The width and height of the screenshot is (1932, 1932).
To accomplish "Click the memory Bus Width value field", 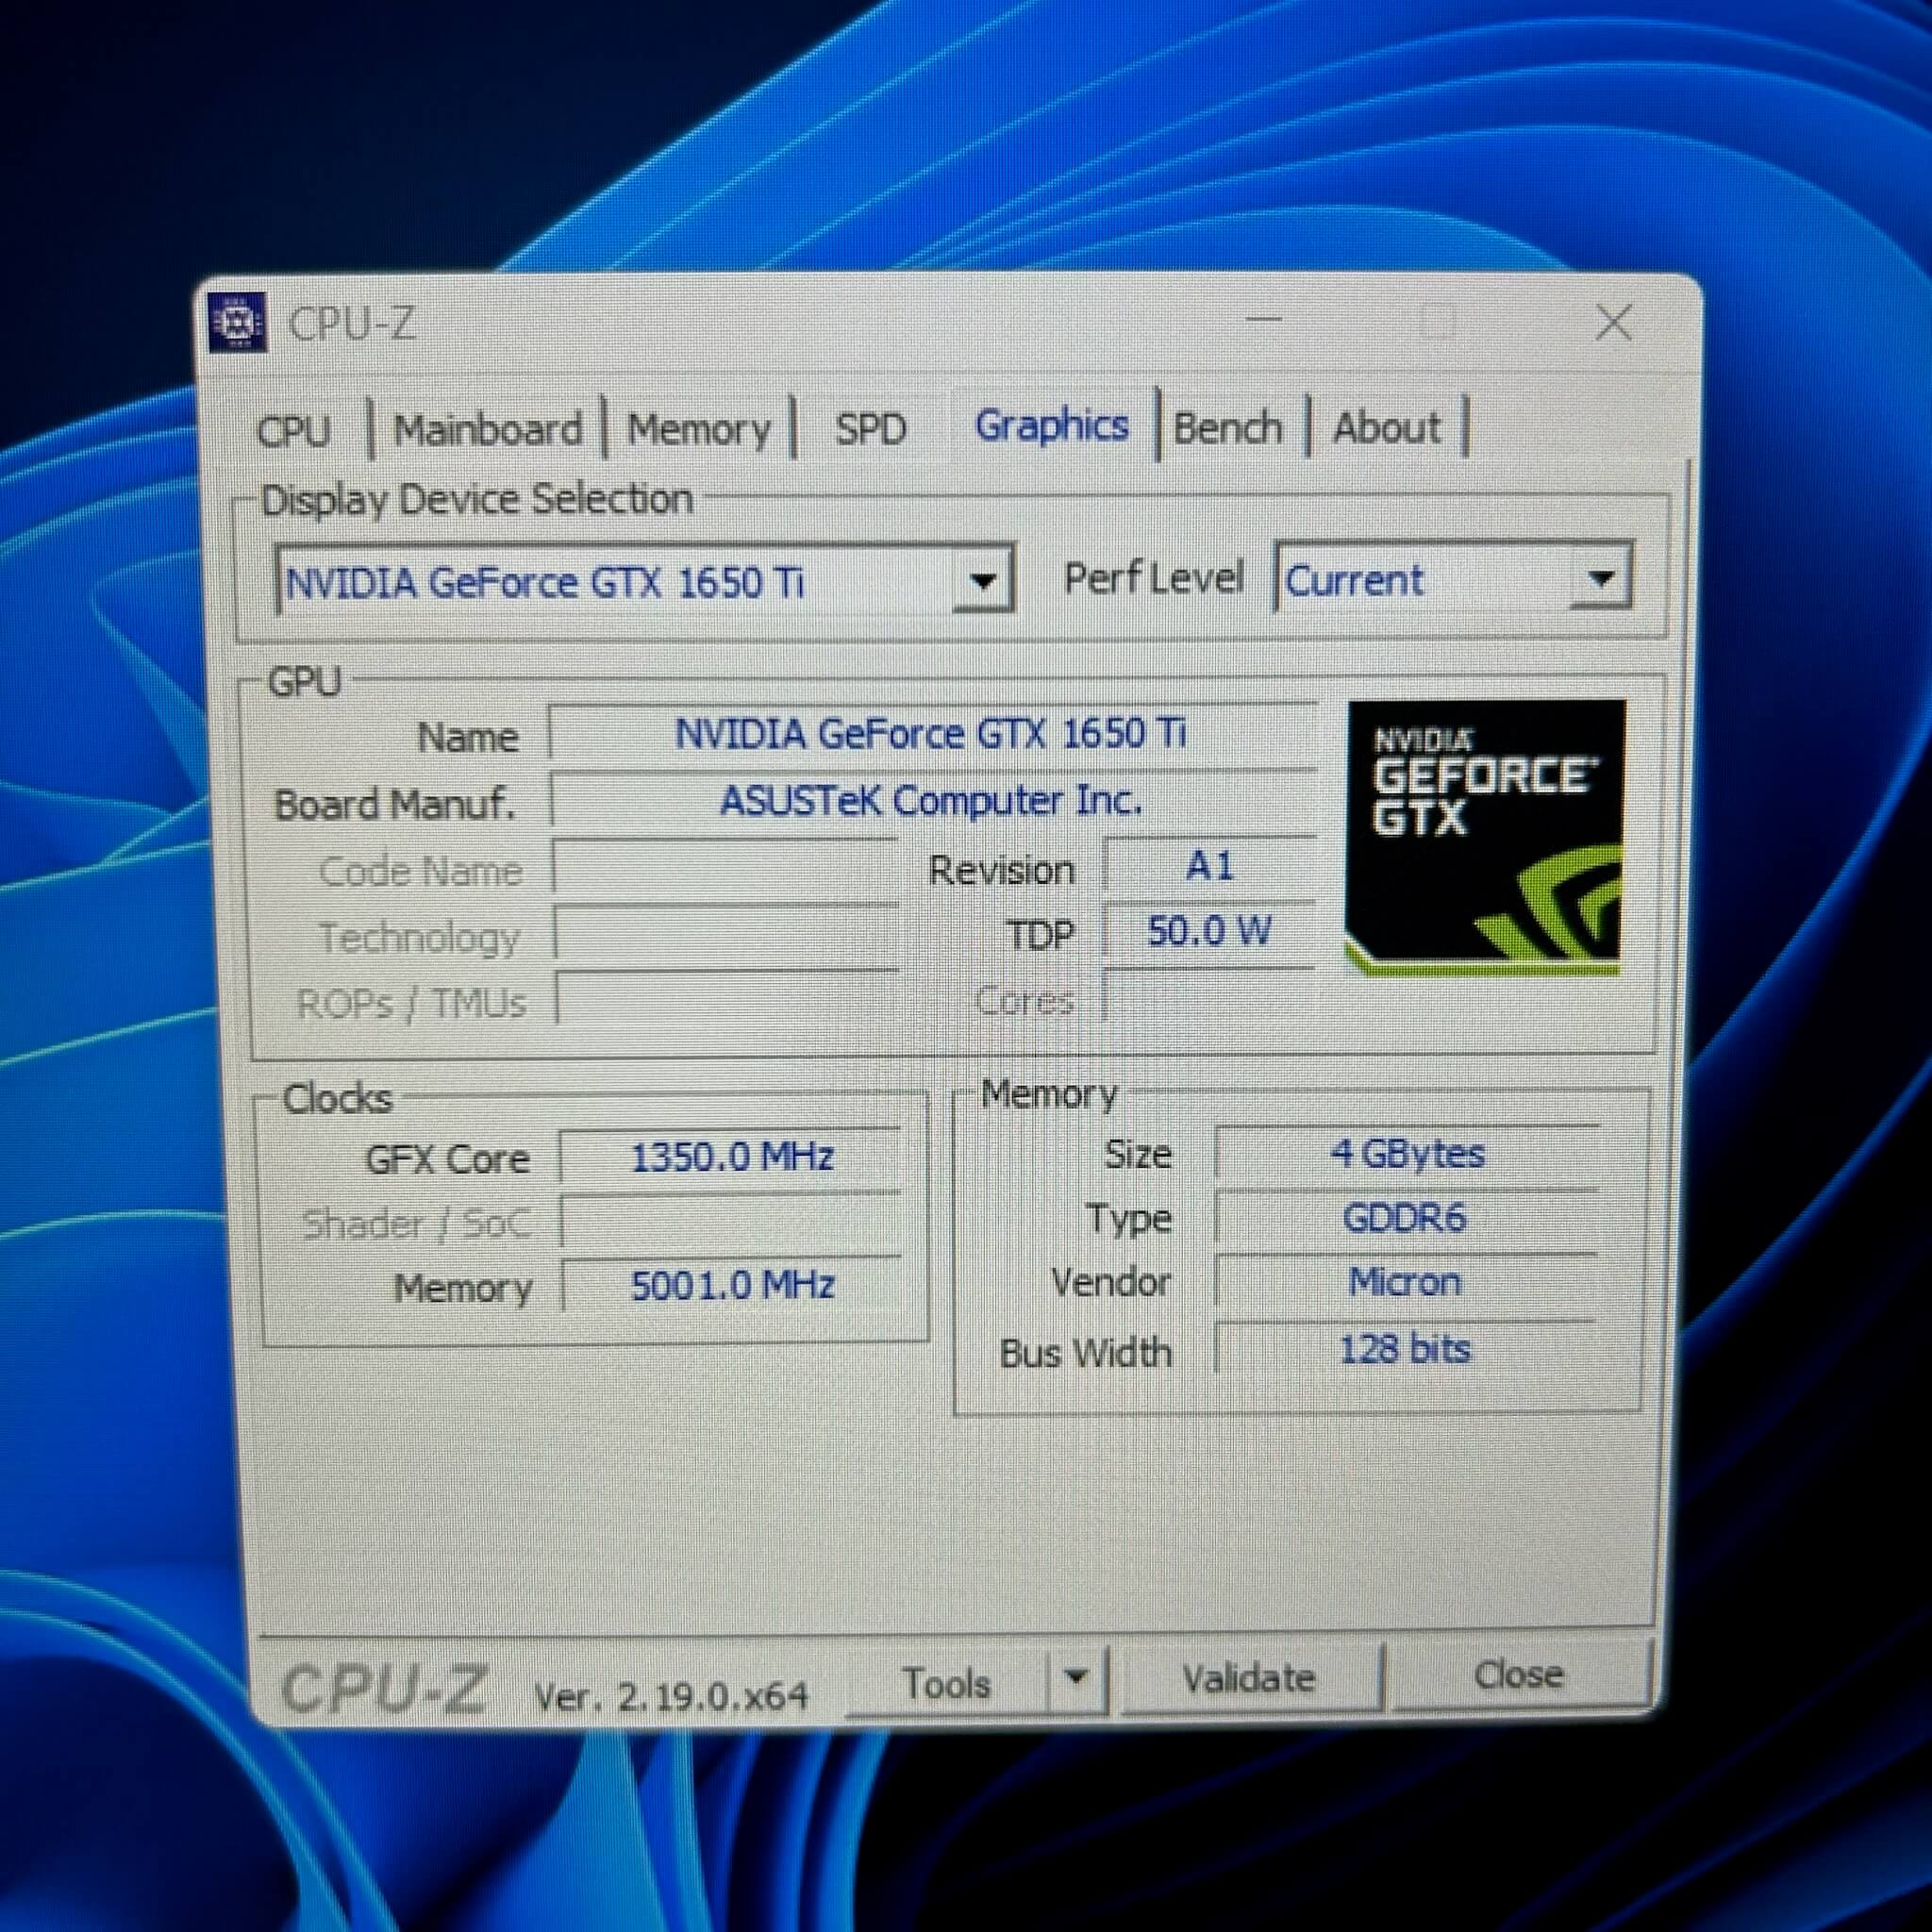I will 1404,1350.
